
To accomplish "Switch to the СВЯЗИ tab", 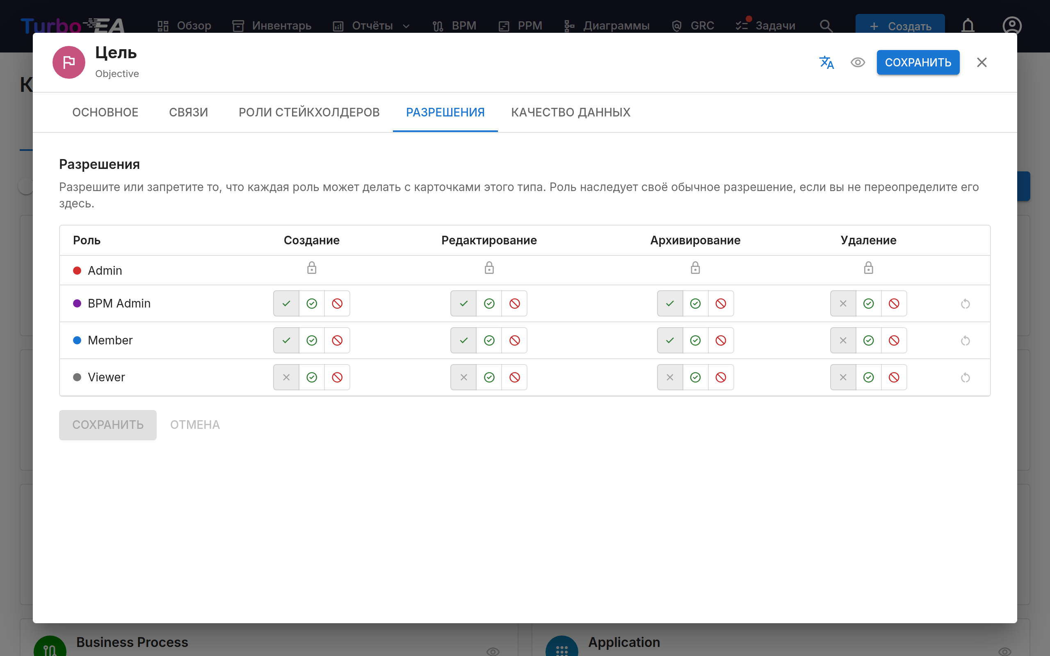I will (189, 112).
